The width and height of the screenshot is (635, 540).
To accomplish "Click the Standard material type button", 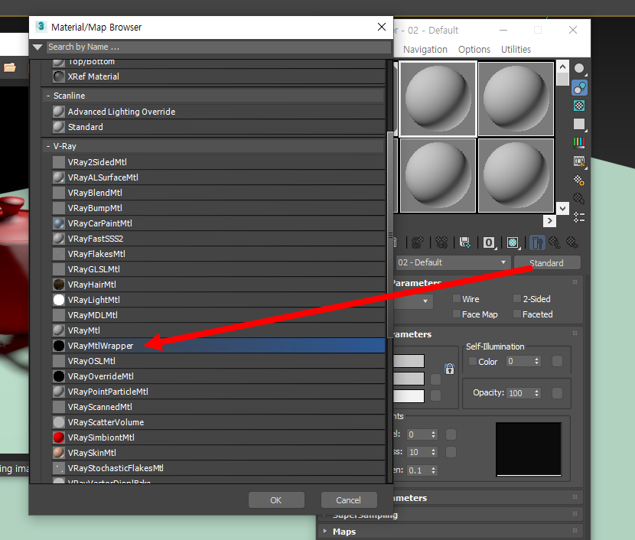I will 547,262.
